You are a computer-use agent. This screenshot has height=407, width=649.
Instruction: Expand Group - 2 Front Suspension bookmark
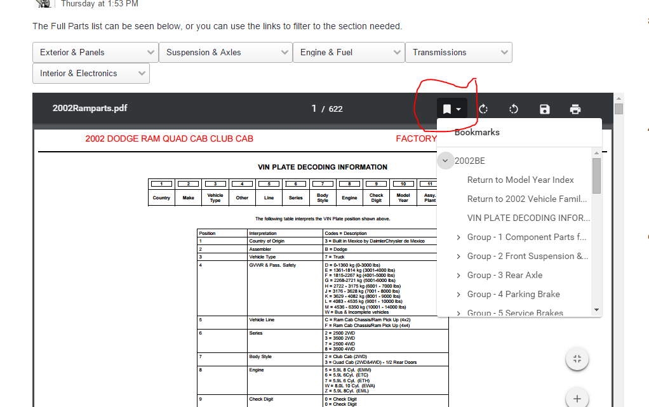tap(458, 257)
